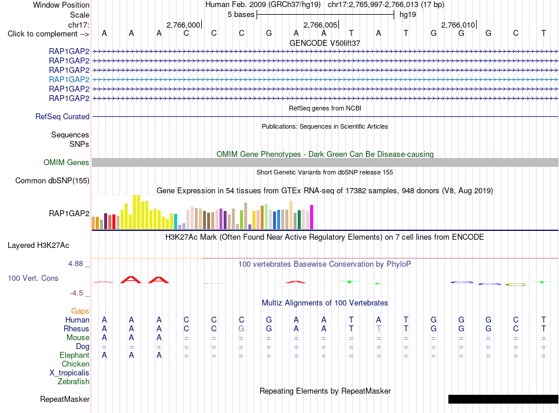Click the Common dbSNP(155) label
The width and height of the screenshot is (559, 413).
pos(52,180)
